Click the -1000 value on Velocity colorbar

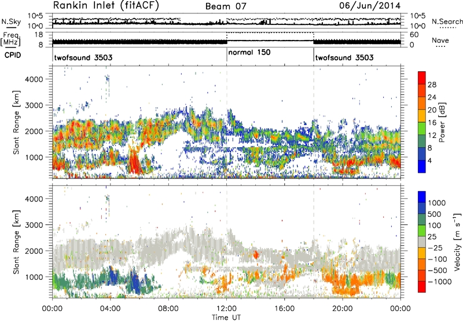click(x=439, y=282)
